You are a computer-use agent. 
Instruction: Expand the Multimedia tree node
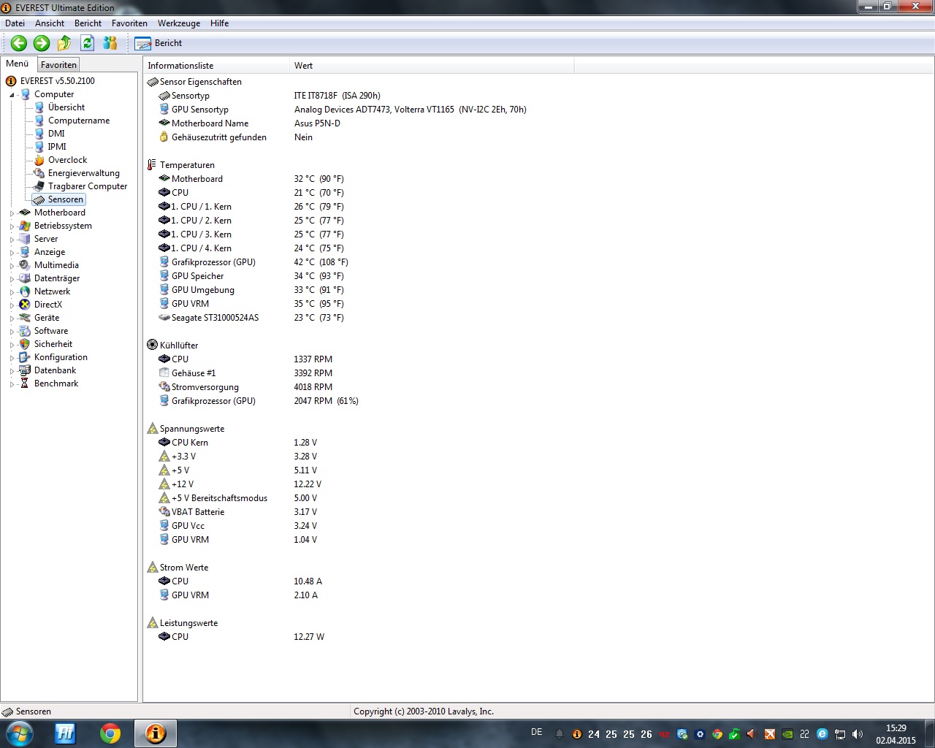coord(12,266)
